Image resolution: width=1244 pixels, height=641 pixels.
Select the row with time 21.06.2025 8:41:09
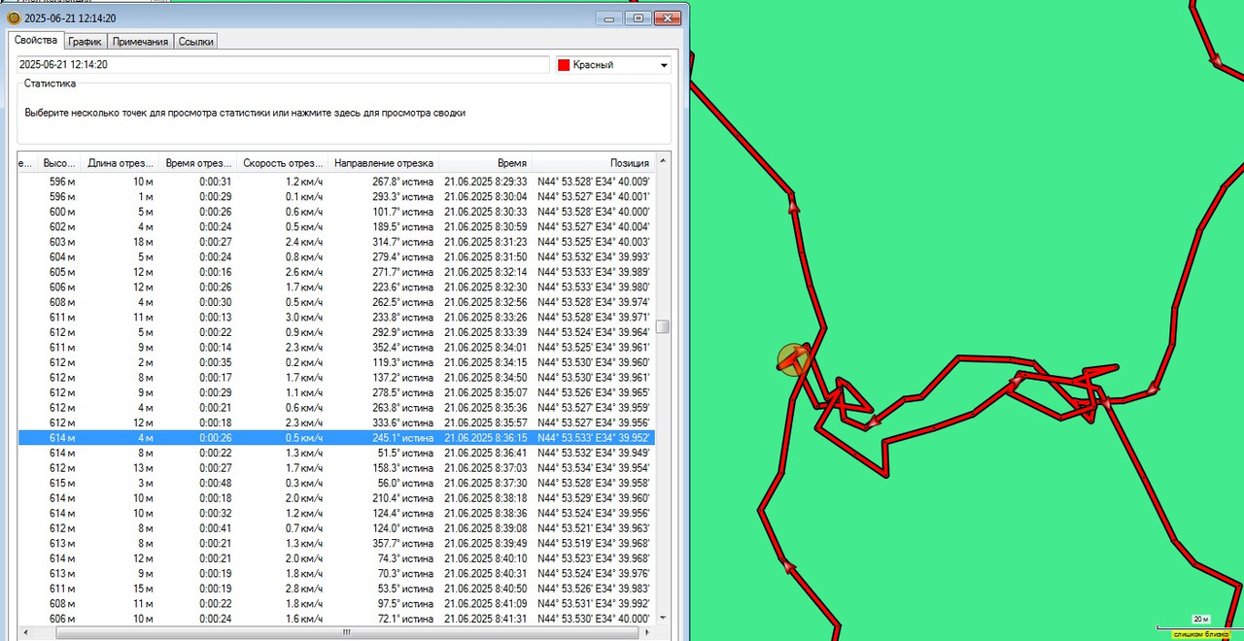336,603
